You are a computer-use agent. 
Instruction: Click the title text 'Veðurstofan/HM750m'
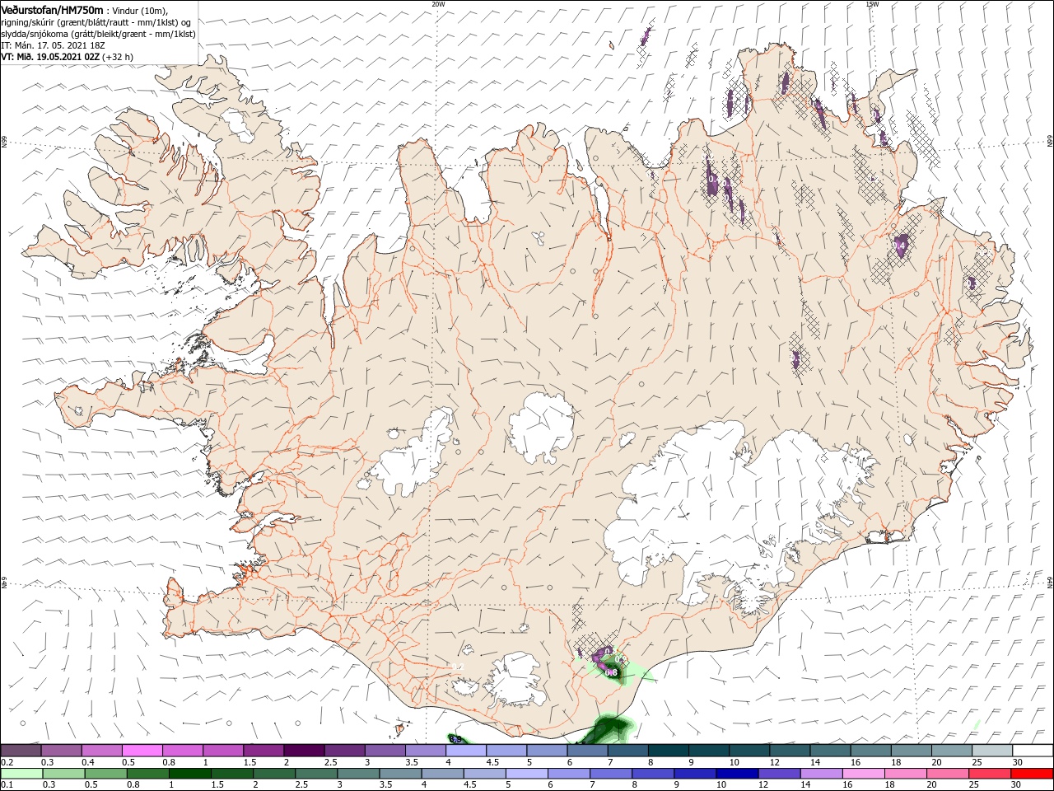[x=53, y=10]
